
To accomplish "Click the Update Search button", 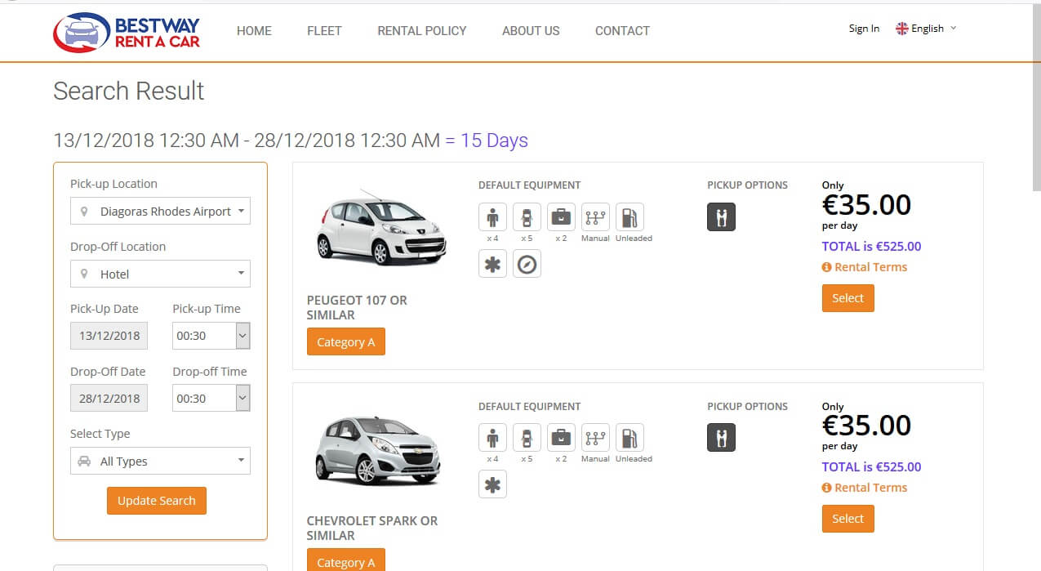I will pyautogui.click(x=157, y=501).
